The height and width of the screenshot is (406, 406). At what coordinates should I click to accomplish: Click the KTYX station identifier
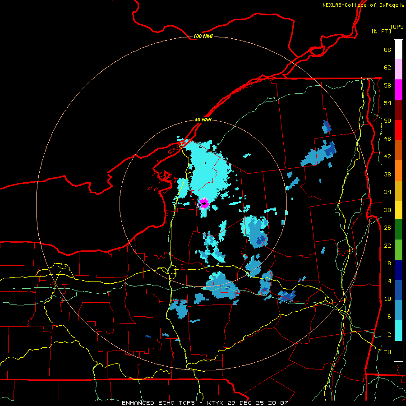click(216, 403)
